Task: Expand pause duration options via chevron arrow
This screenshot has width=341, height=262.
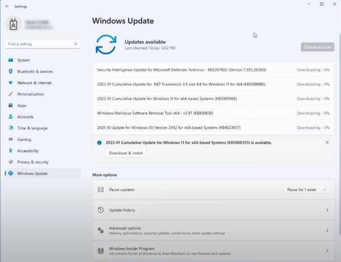Action: (x=325, y=190)
